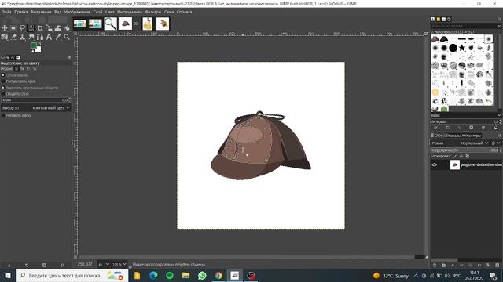This screenshot has height=282, width=503.
Task: Open the Выделение menu
Action: [41, 12]
